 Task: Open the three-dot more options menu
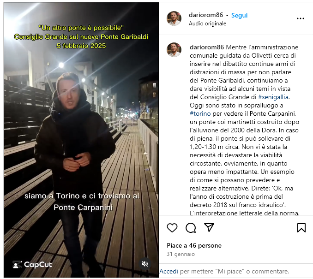pyautogui.click(x=301, y=18)
